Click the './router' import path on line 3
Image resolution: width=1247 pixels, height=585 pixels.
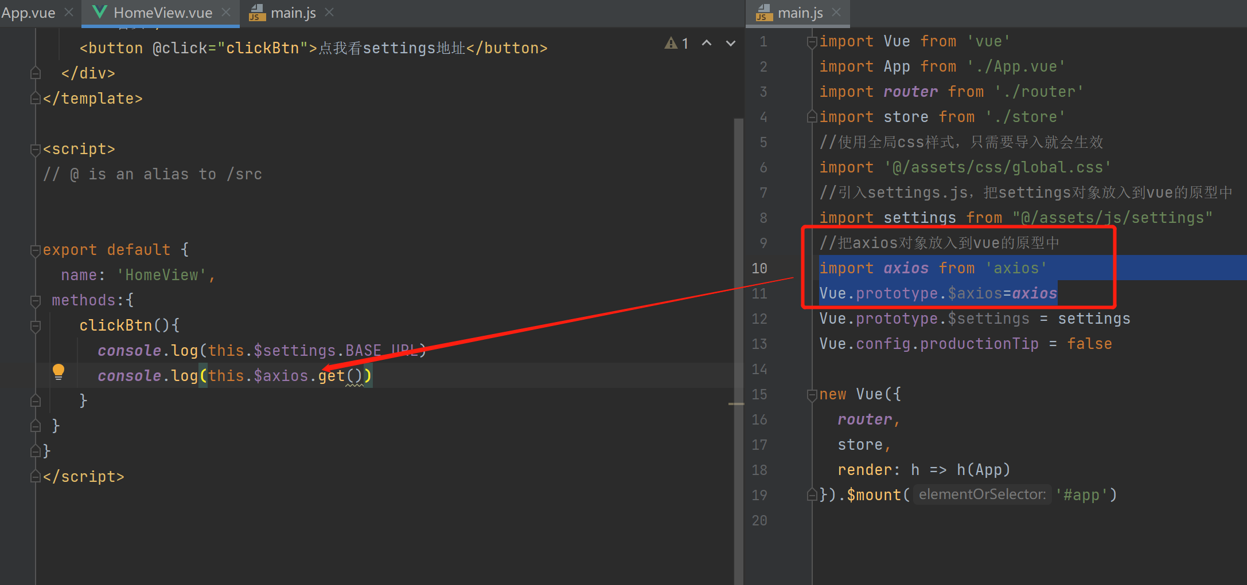tap(1039, 92)
